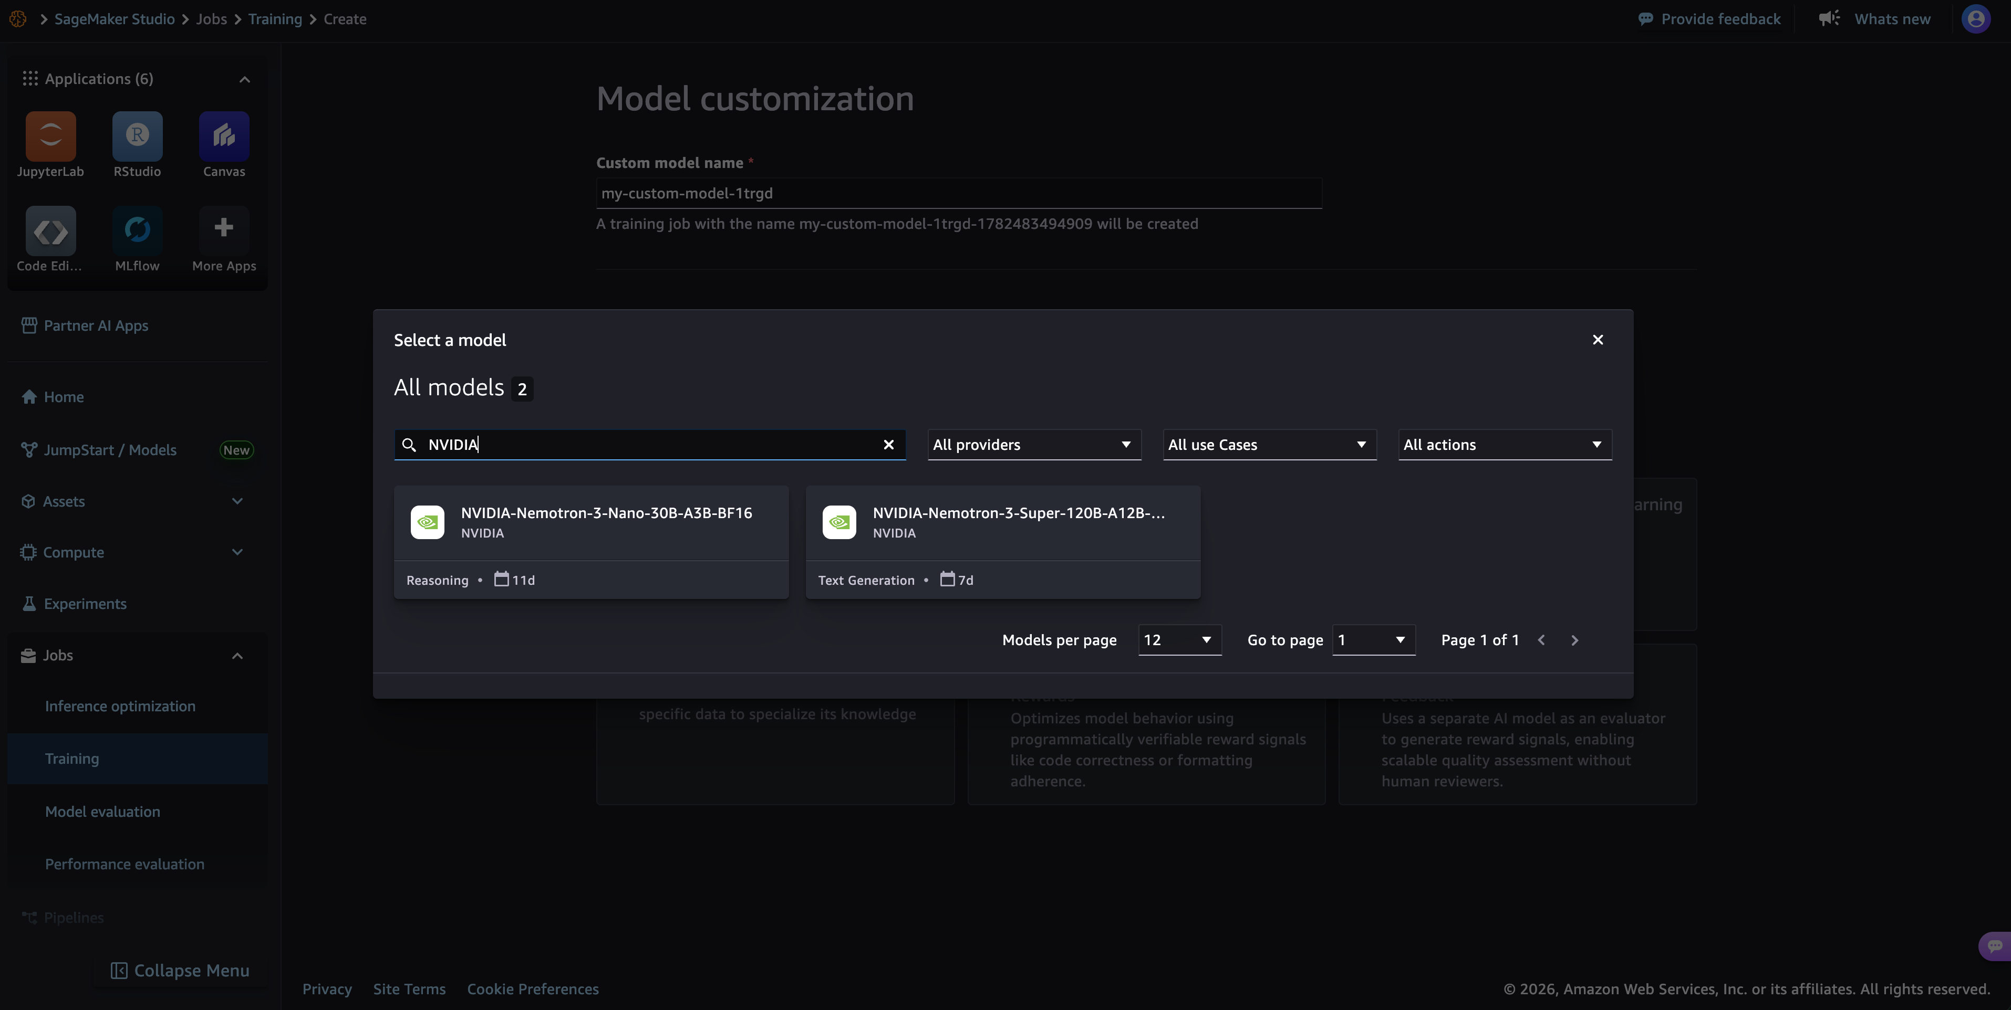This screenshot has width=2011, height=1010.
Task: Click the Applications grid icon
Action: [29, 79]
